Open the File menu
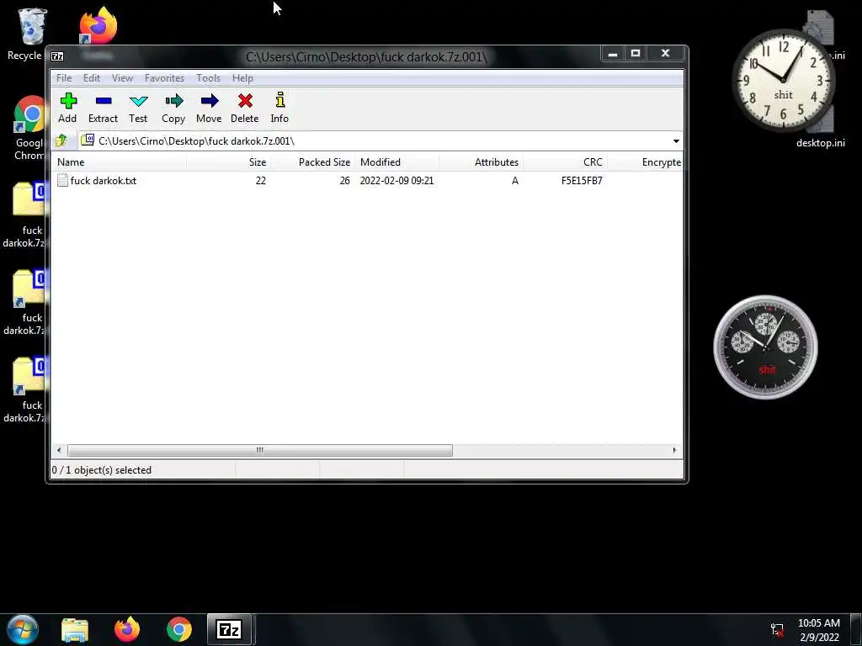The image size is (862, 646). coord(64,78)
